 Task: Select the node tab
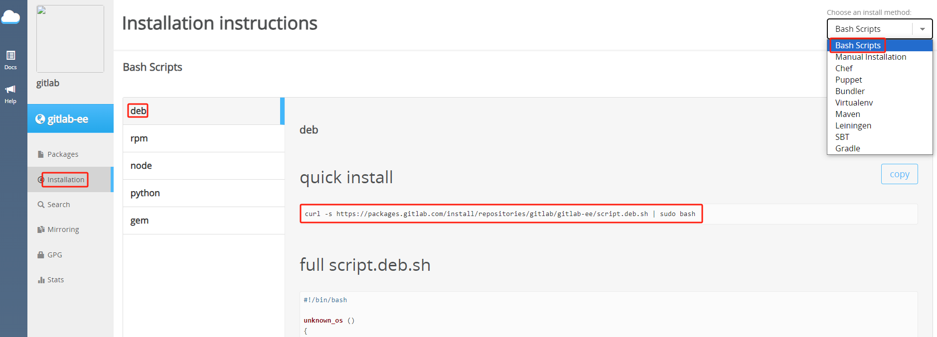(x=141, y=166)
